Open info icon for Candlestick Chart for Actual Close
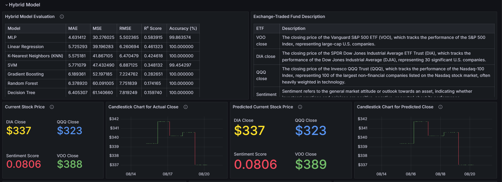This screenshot has width=502, height=182. pyautogui.click(x=186, y=107)
